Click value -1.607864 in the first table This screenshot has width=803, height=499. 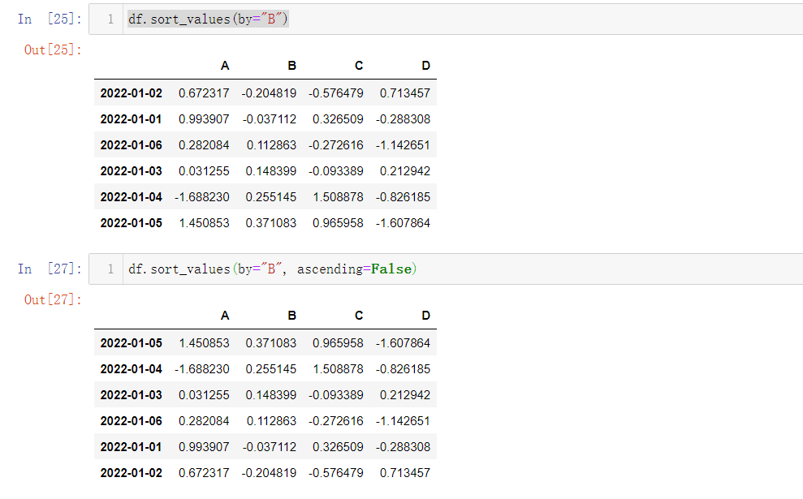pyautogui.click(x=403, y=223)
